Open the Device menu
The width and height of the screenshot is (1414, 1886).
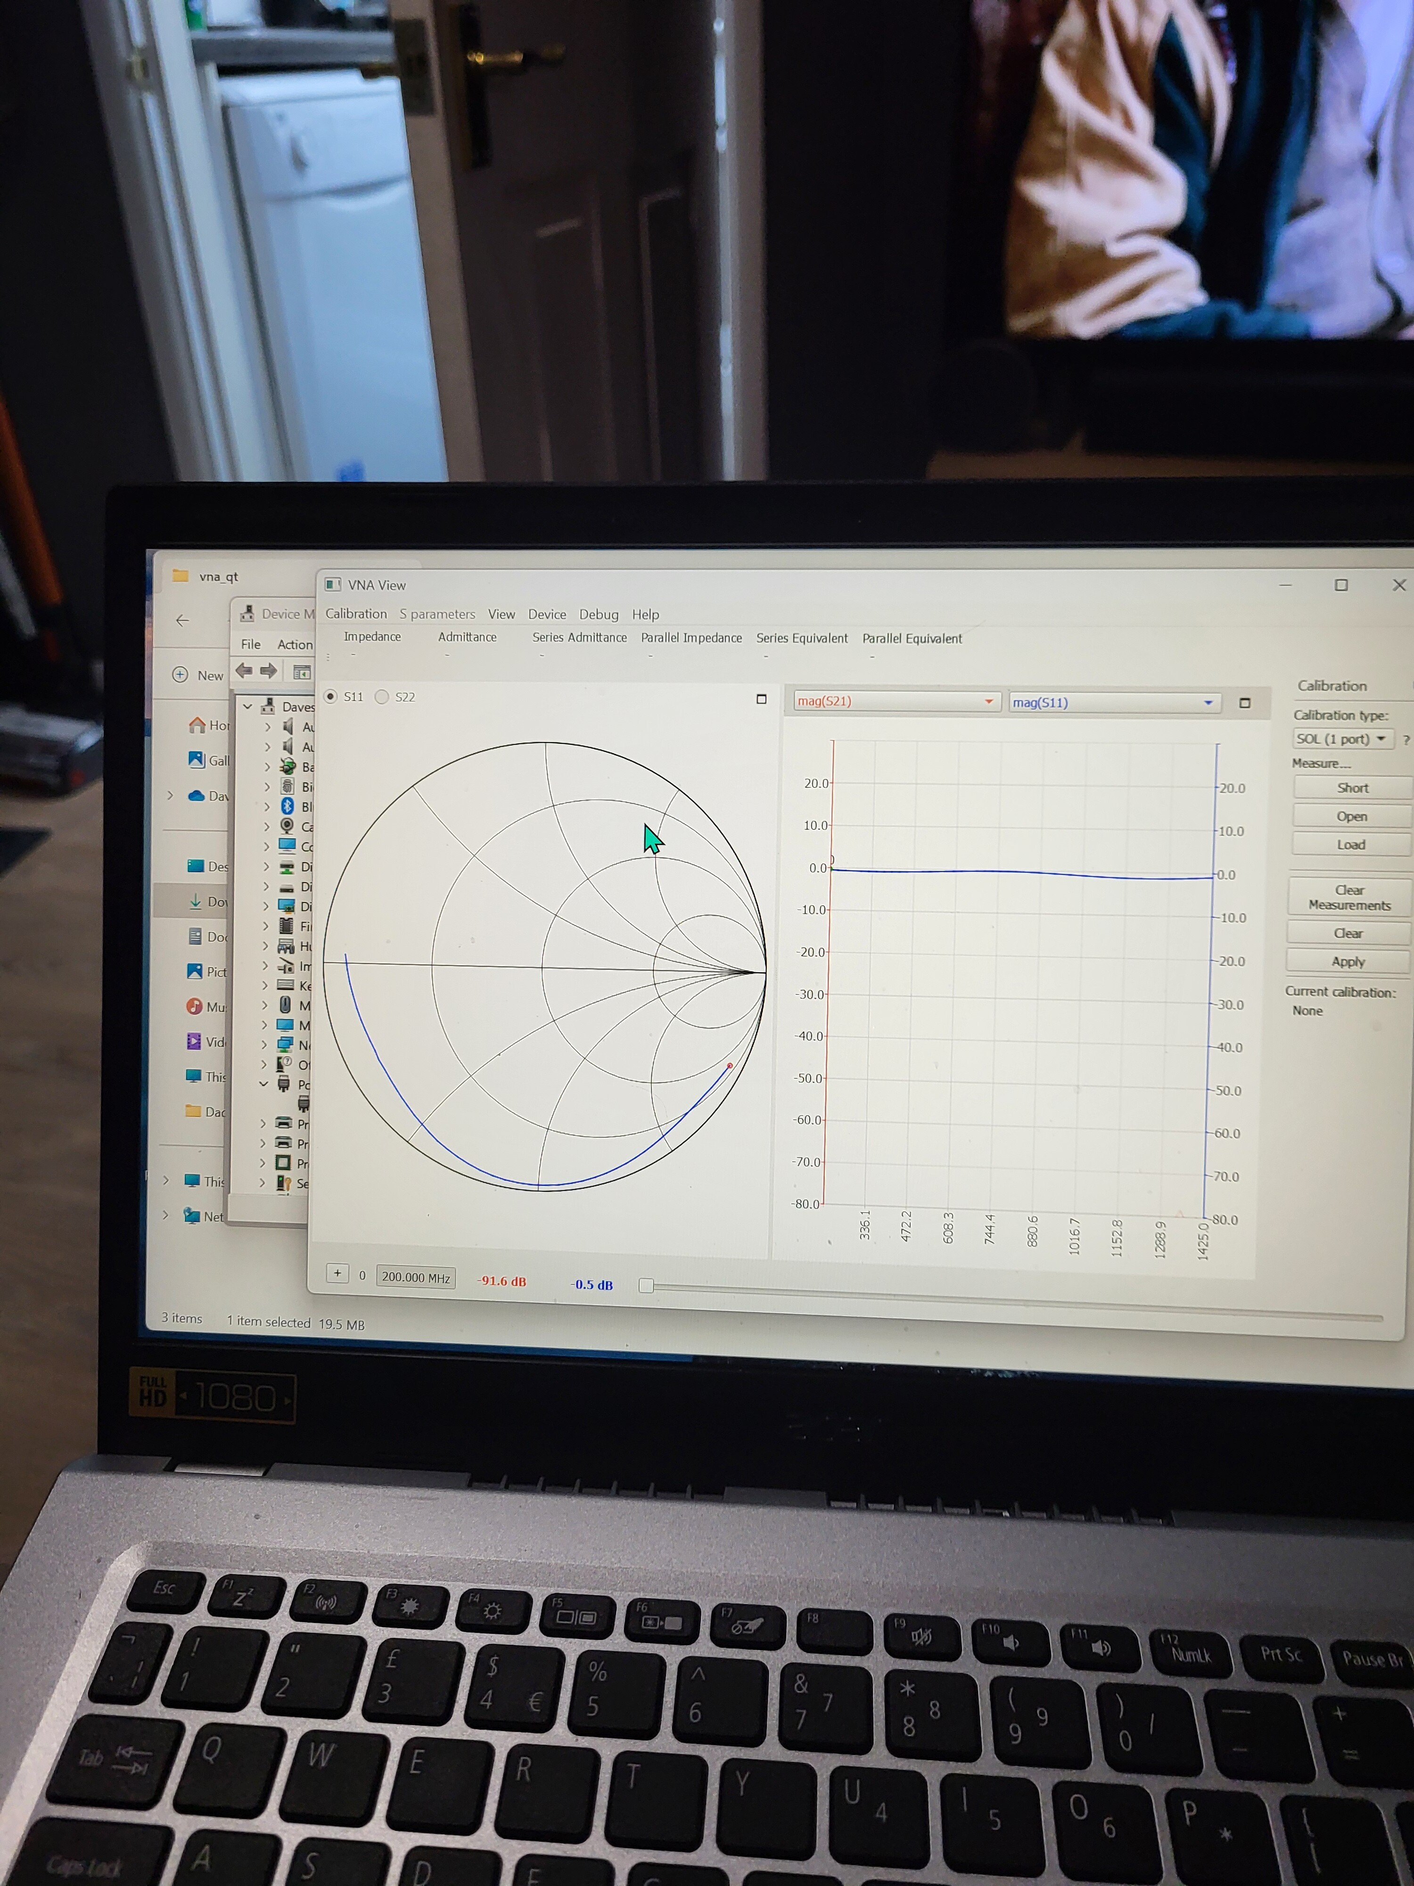[546, 614]
